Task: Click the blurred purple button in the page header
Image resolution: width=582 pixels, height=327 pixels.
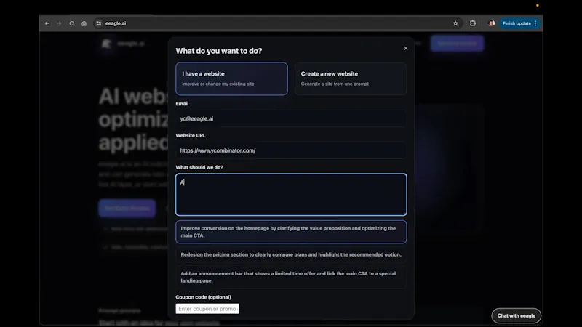Action: pyautogui.click(x=457, y=44)
